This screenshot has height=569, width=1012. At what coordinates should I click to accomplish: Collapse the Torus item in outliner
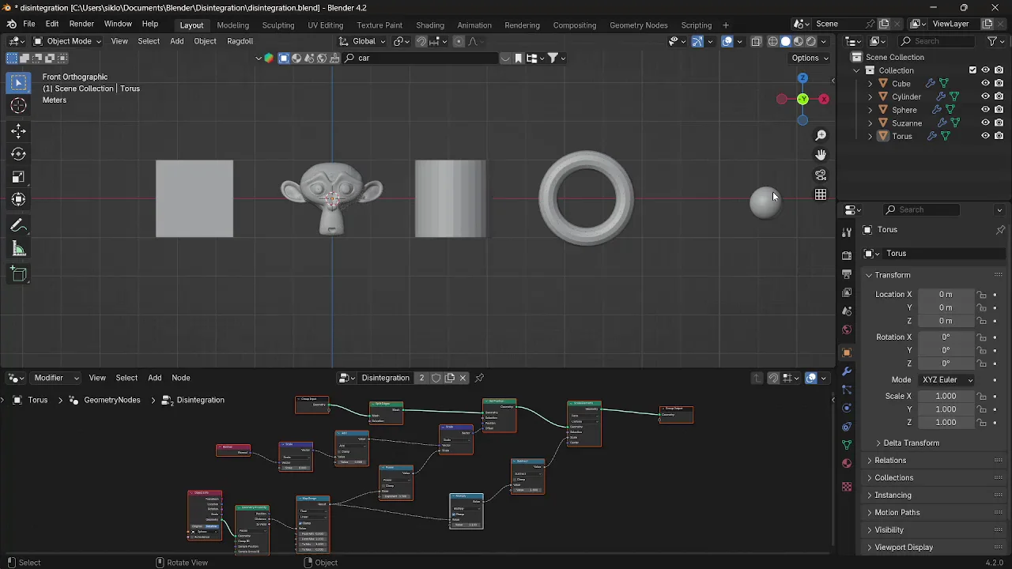point(870,136)
